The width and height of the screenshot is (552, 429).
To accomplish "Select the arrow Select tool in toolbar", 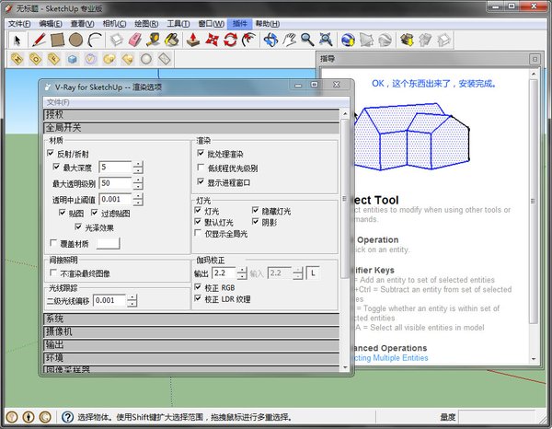I will click(17, 40).
